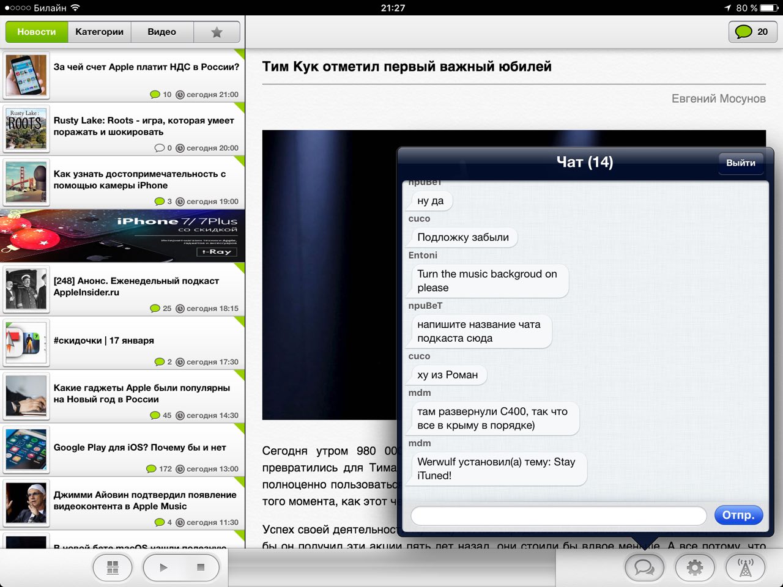Tap clock icon next to сегодня 20:00
This screenshot has width=783, height=587.
pyautogui.click(x=180, y=148)
